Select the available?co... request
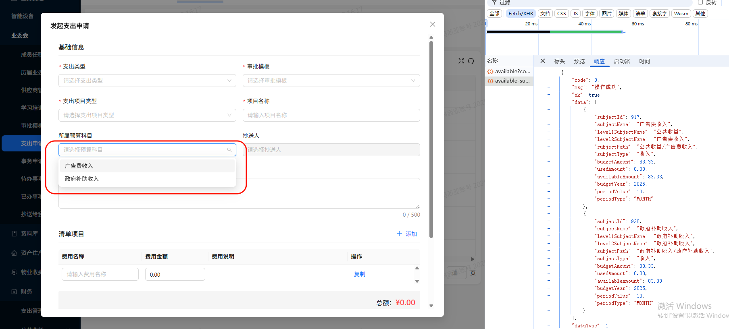This screenshot has height=329, width=729. (509, 71)
